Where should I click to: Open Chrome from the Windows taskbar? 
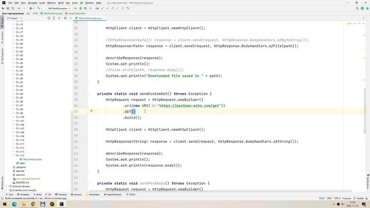point(33,204)
